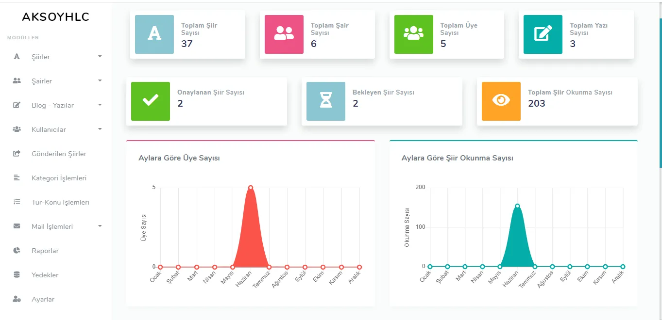Click the Toplam Şair Sayısı value 6
The height and width of the screenshot is (320, 662).
pyautogui.click(x=314, y=44)
